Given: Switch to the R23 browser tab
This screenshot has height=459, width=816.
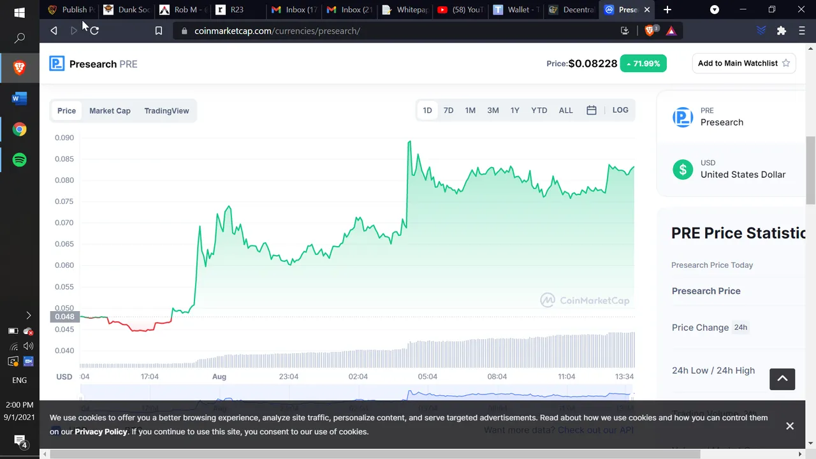Looking at the screenshot, I should pos(238,10).
